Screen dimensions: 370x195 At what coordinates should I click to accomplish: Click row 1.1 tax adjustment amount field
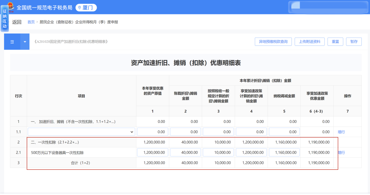click(284, 132)
